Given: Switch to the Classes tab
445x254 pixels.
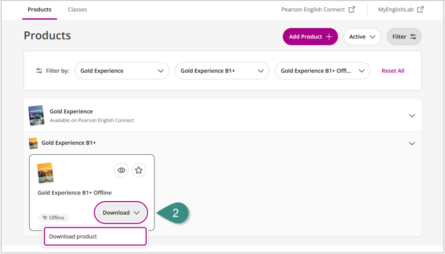Looking at the screenshot, I should tap(77, 9).
